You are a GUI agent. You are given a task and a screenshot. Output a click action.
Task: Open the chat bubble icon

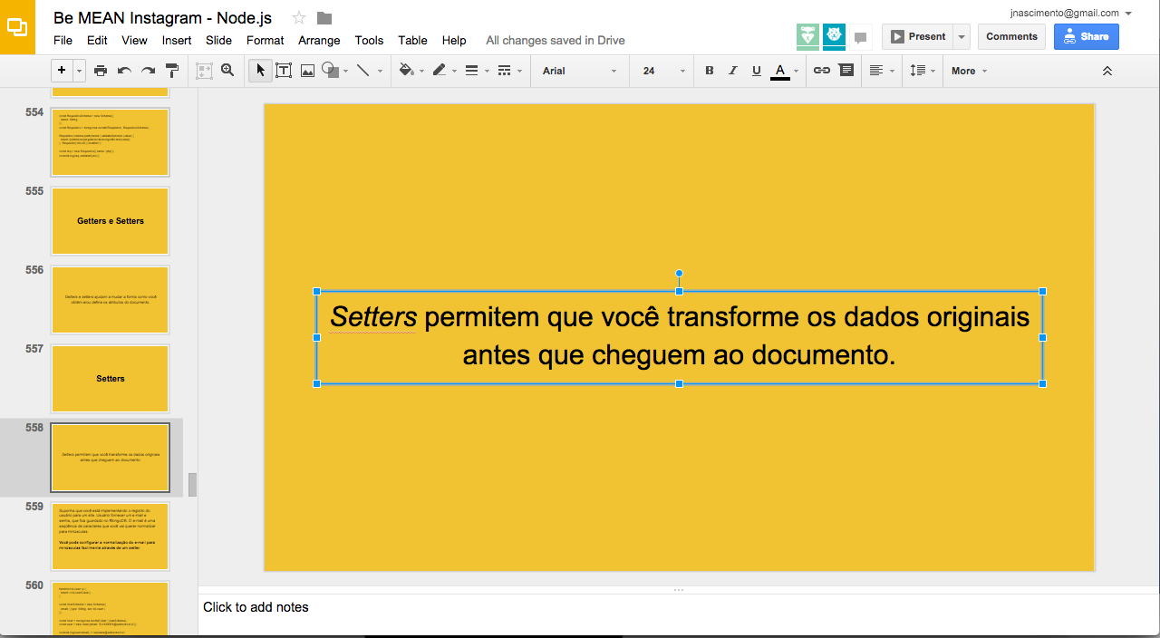click(x=860, y=37)
